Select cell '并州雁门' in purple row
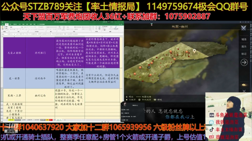 (40, 53)
